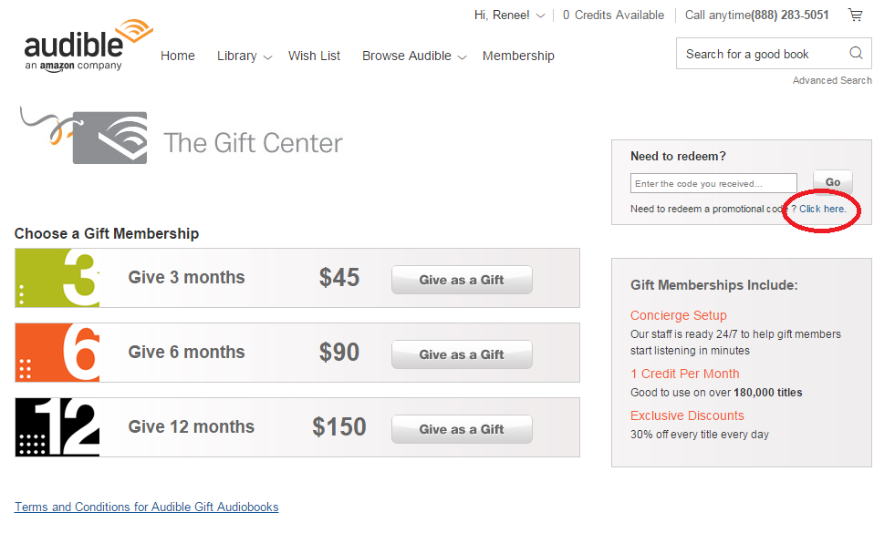Focus the redeem code input field

(x=713, y=183)
